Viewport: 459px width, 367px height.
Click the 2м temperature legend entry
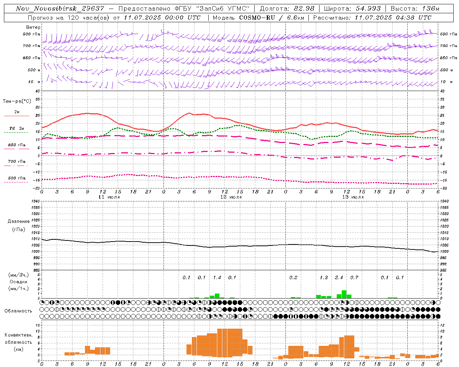[17, 112]
